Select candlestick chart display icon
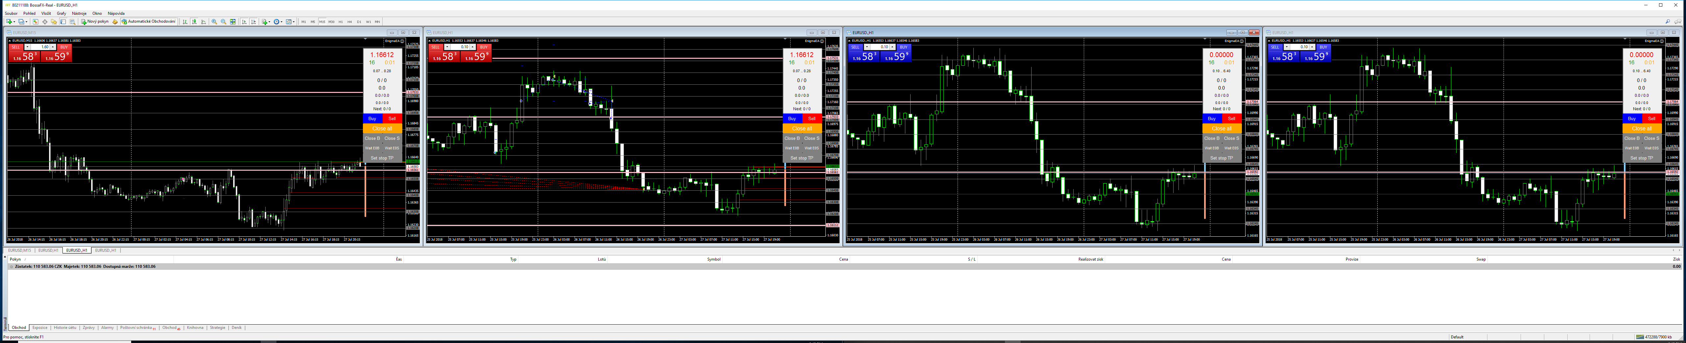 coord(194,22)
